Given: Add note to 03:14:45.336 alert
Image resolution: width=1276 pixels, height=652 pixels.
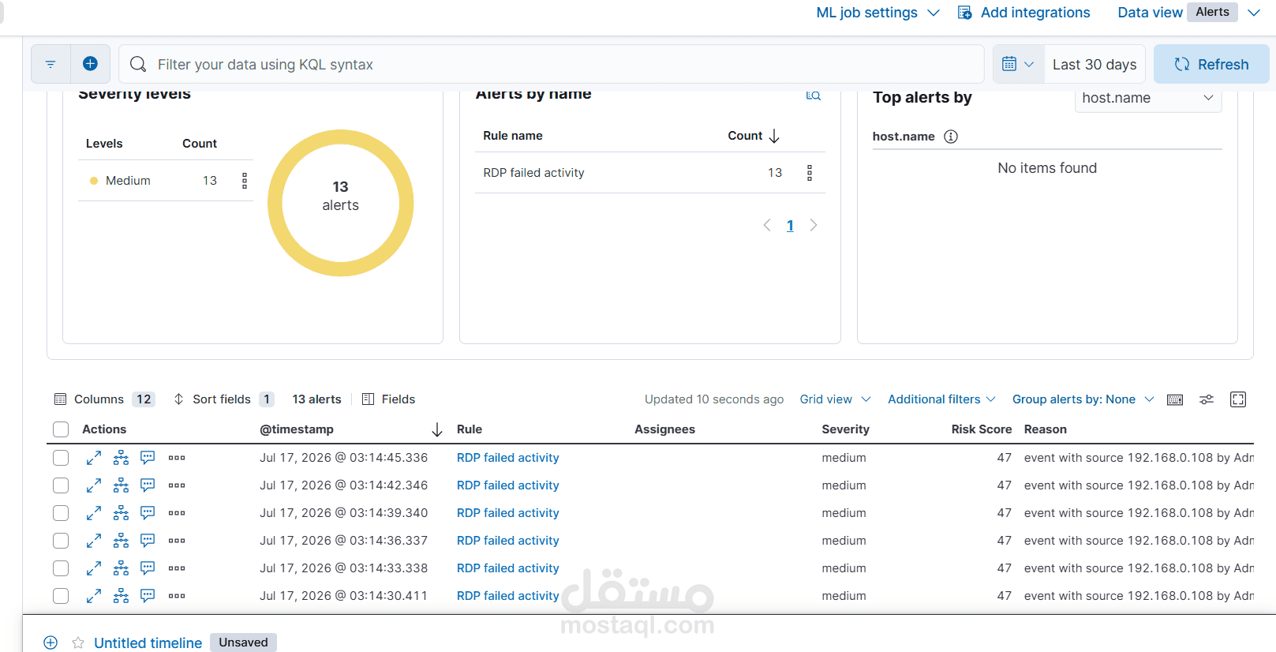Looking at the screenshot, I should tap(148, 458).
